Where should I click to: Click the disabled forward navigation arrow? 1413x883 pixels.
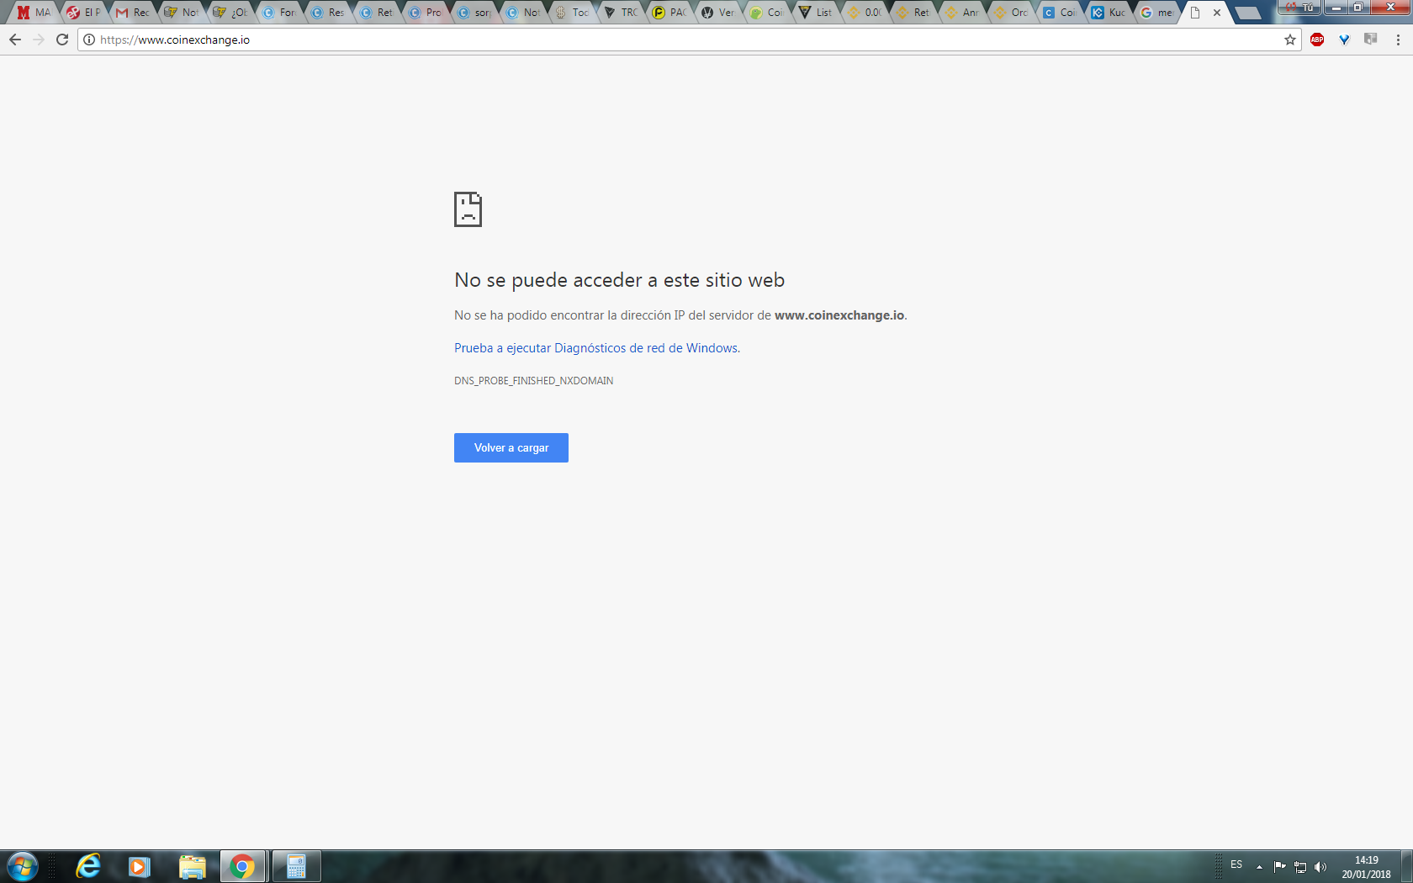[39, 40]
